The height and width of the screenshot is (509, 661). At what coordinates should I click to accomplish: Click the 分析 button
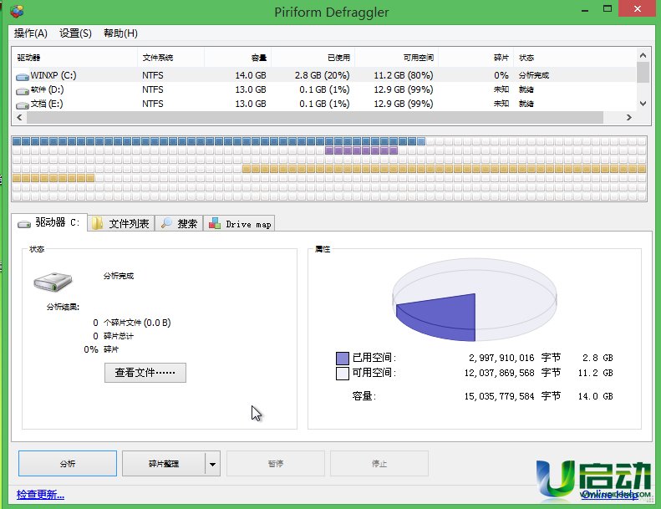68,464
